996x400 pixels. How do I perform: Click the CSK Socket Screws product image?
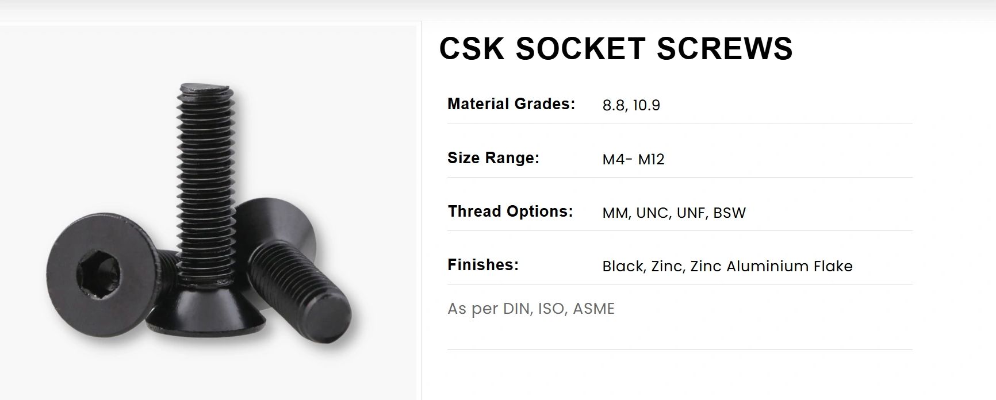pos(208,213)
